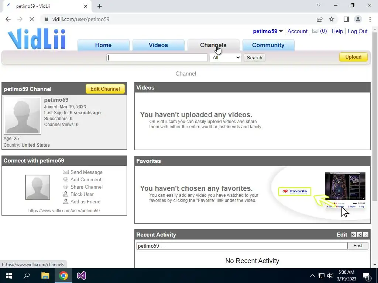Click the browser address bar URL

coord(81,19)
